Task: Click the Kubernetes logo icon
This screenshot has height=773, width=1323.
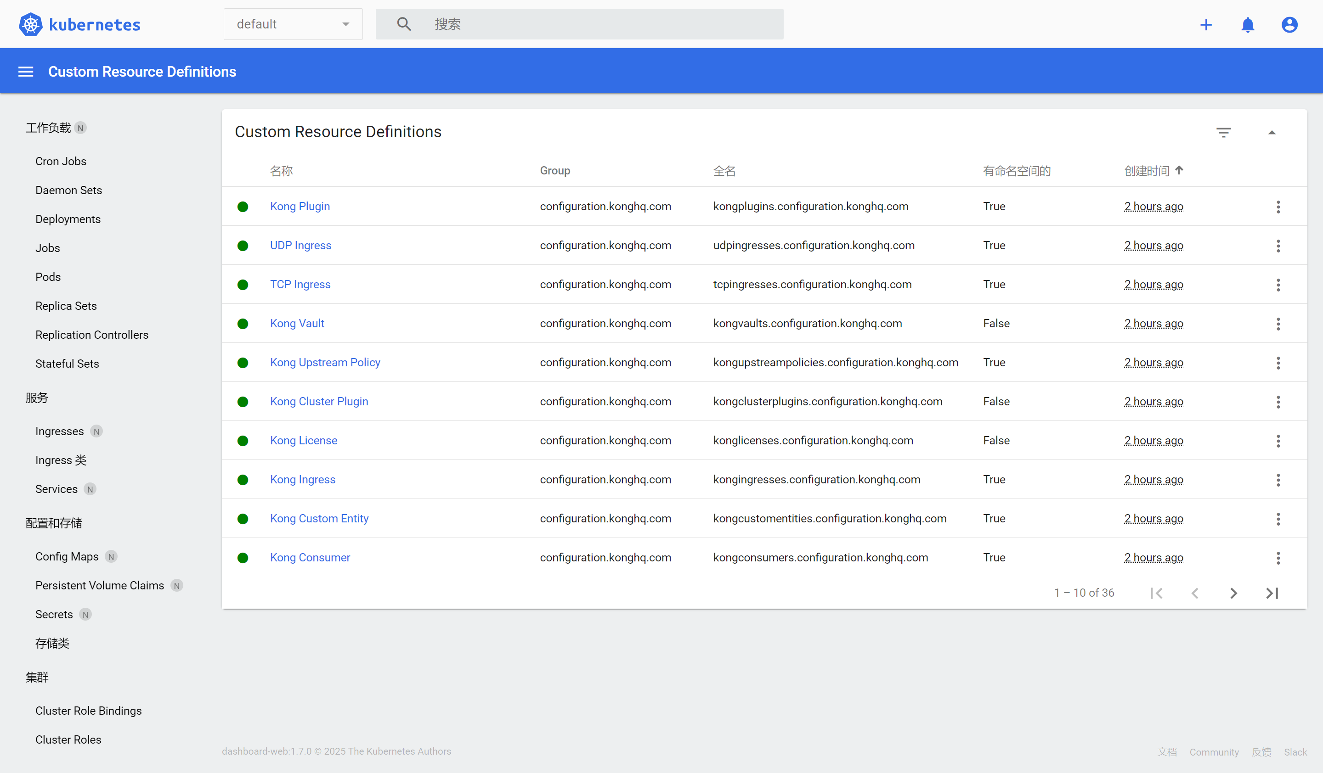Action: pyautogui.click(x=30, y=24)
